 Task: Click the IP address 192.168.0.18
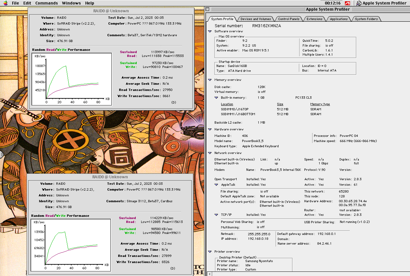[x=258, y=239]
